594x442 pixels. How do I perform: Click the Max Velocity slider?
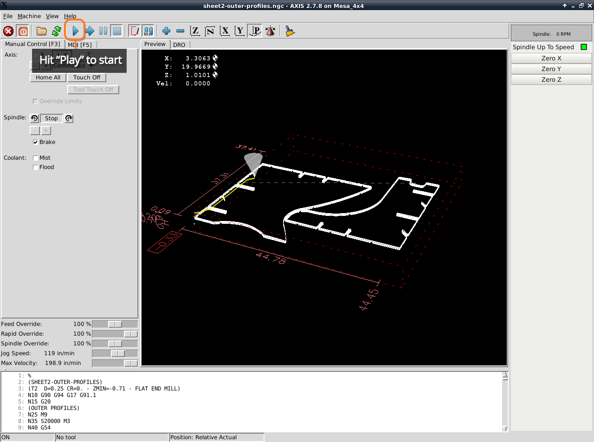pyautogui.click(x=115, y=363)
